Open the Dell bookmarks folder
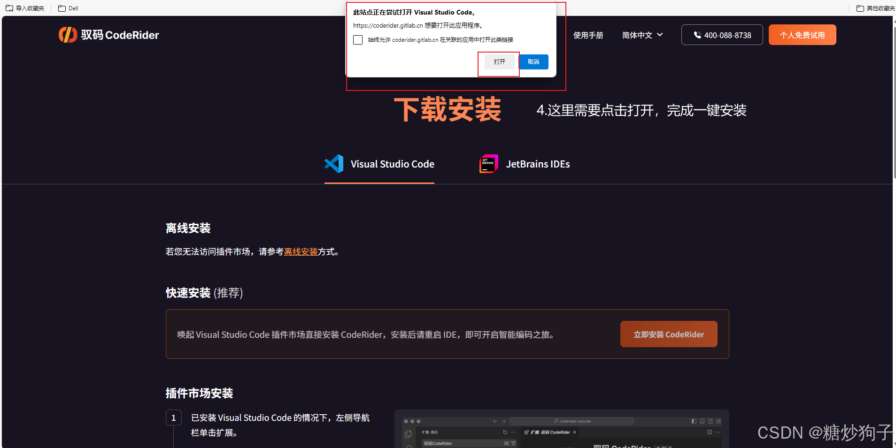 pos(68,8)
